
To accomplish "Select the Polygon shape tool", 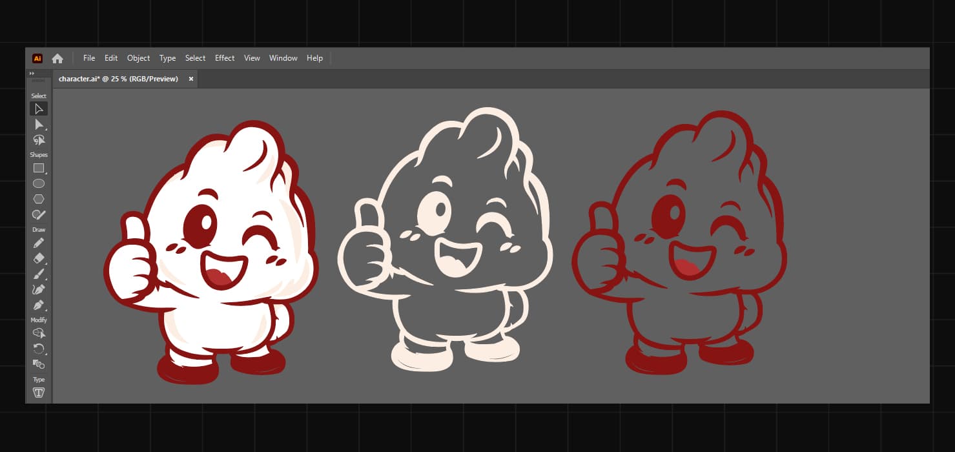I will point(39,199).
